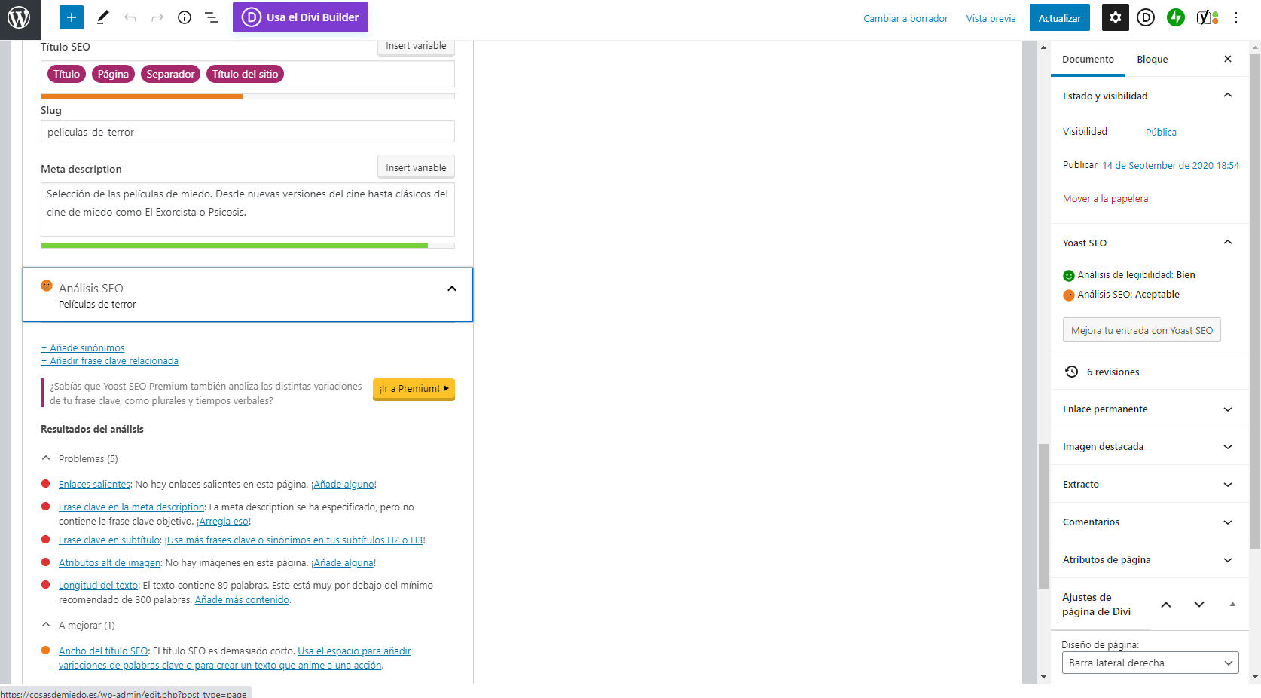Click the sidebar vertical scrollbar

[x=1255, y=302]
